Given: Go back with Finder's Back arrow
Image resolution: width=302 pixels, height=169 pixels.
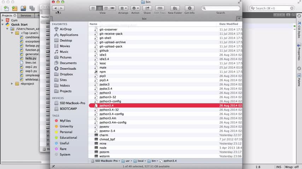Looking at the screenshot, I should click(x=55, y=8).
